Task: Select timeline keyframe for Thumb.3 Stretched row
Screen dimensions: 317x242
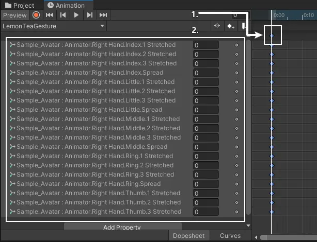Action: tap(272, 212)
